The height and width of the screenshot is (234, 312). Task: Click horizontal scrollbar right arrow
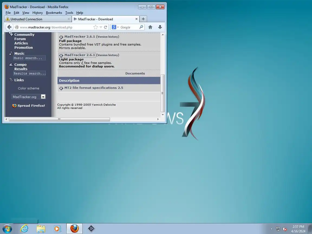[x=158, y=119]
